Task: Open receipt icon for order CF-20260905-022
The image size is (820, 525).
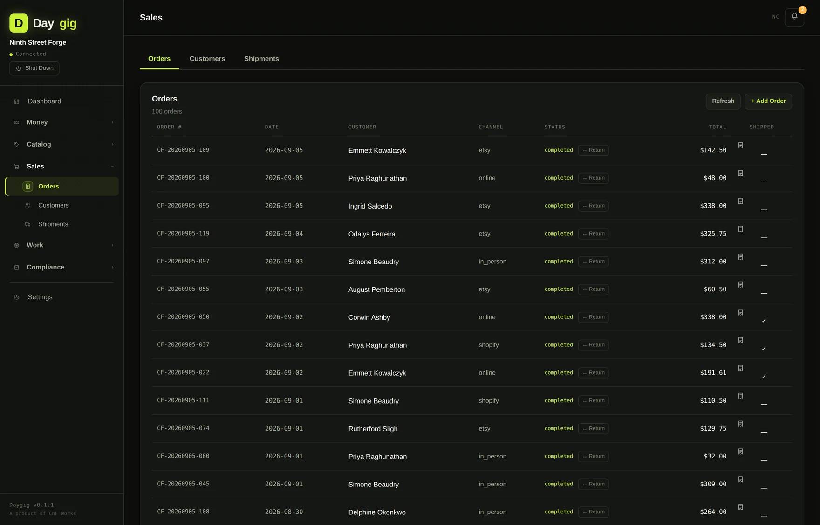Action: coord(740,368)
